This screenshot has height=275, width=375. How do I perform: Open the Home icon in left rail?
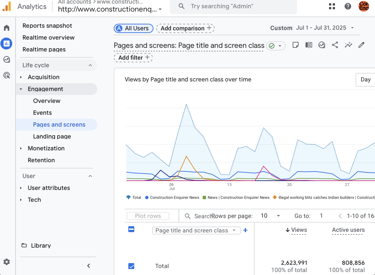point(7,28)
